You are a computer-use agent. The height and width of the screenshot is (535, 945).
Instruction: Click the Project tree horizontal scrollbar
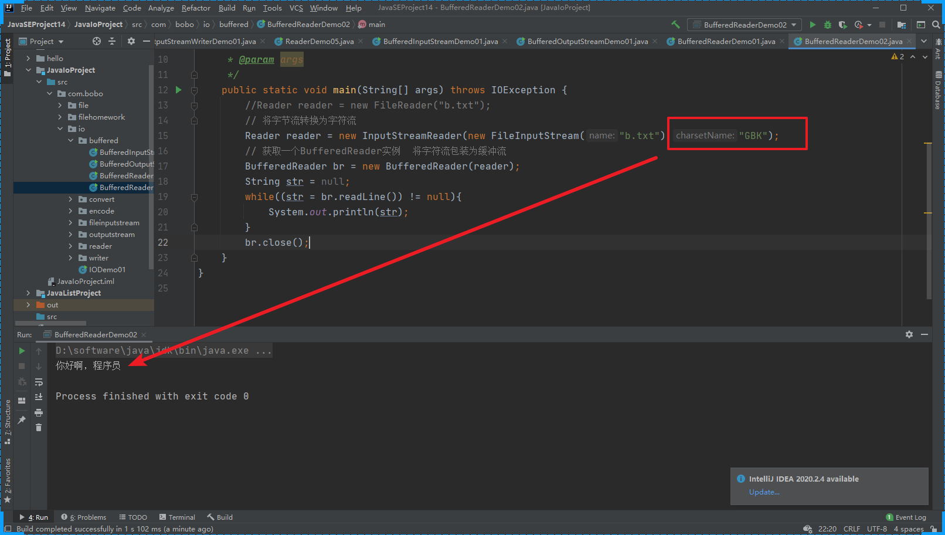(50, 323)
